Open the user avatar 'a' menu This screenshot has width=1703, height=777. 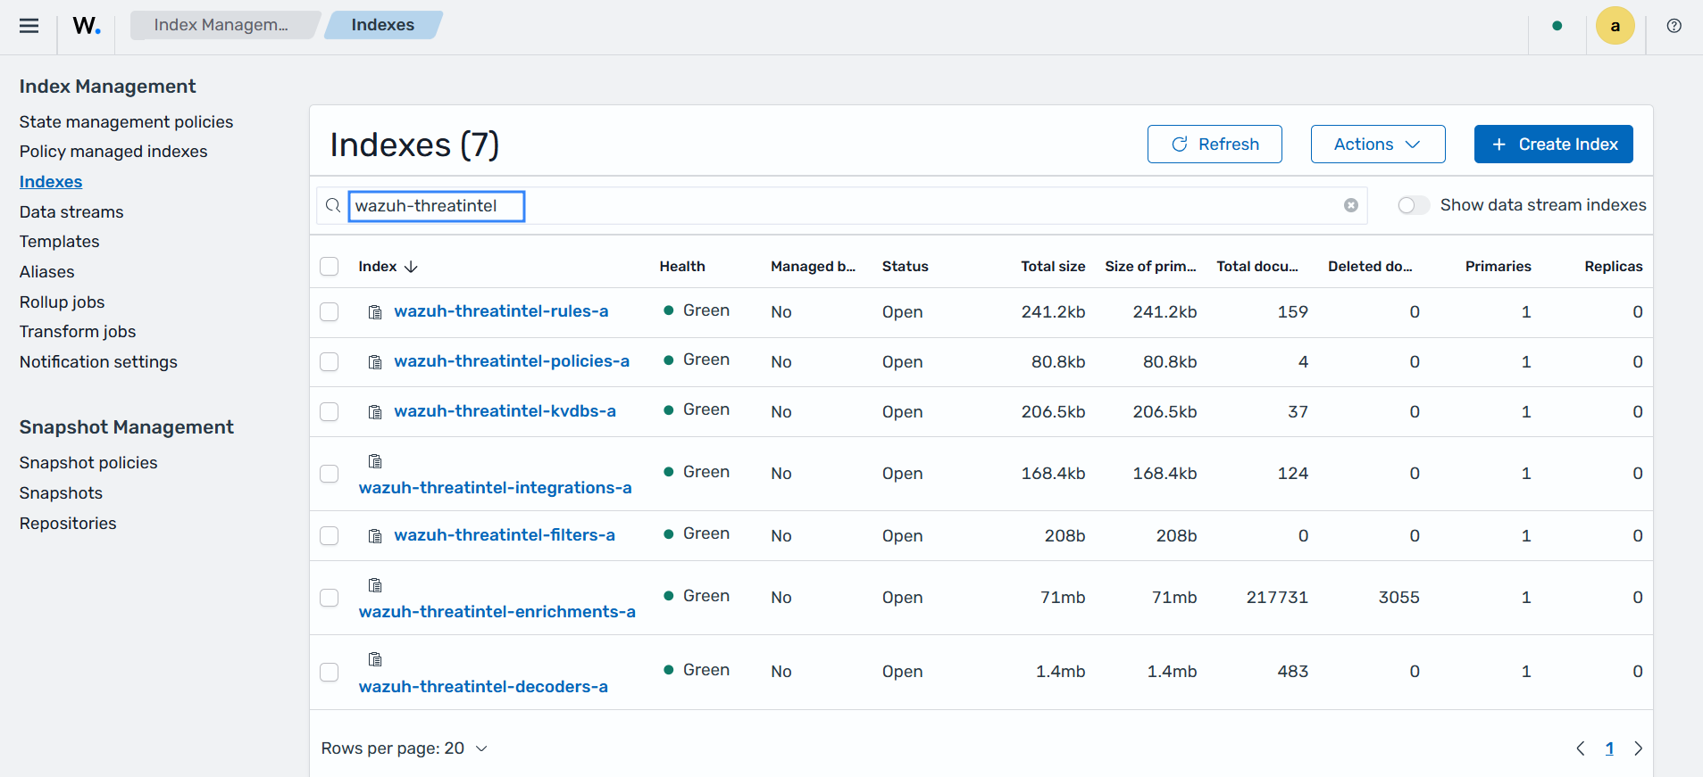click(1615, 26)
